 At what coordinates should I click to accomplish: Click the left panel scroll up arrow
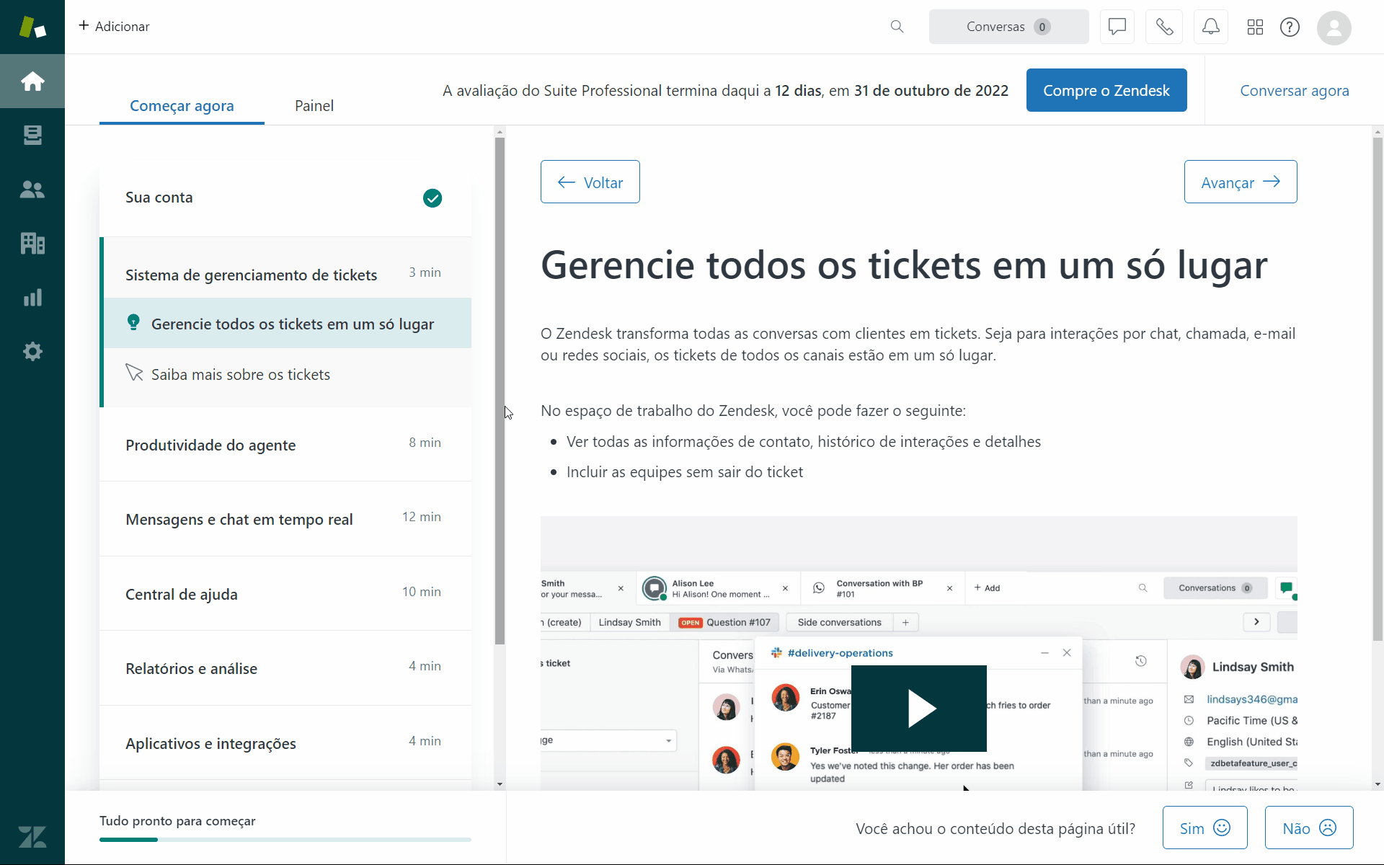click(x=500, y=133)
